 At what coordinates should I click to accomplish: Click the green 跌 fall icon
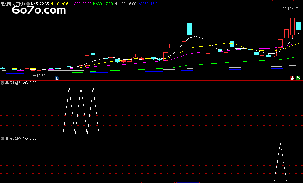[x=298, y=78]
